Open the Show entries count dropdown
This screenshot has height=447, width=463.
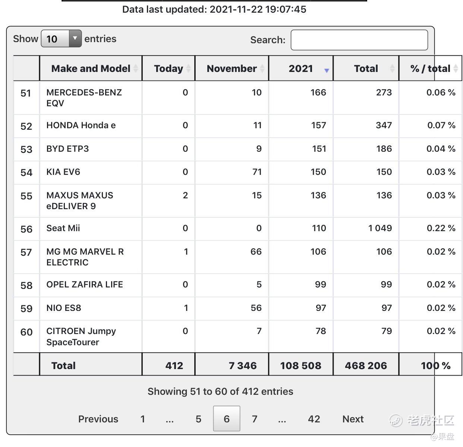[x=61, y=39]
